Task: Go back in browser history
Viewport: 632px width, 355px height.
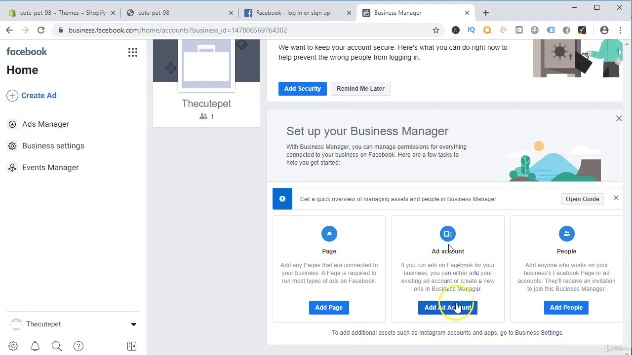Action: (x=9, y=30)
